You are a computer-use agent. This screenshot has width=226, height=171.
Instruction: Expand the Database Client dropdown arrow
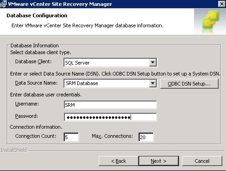153,62
